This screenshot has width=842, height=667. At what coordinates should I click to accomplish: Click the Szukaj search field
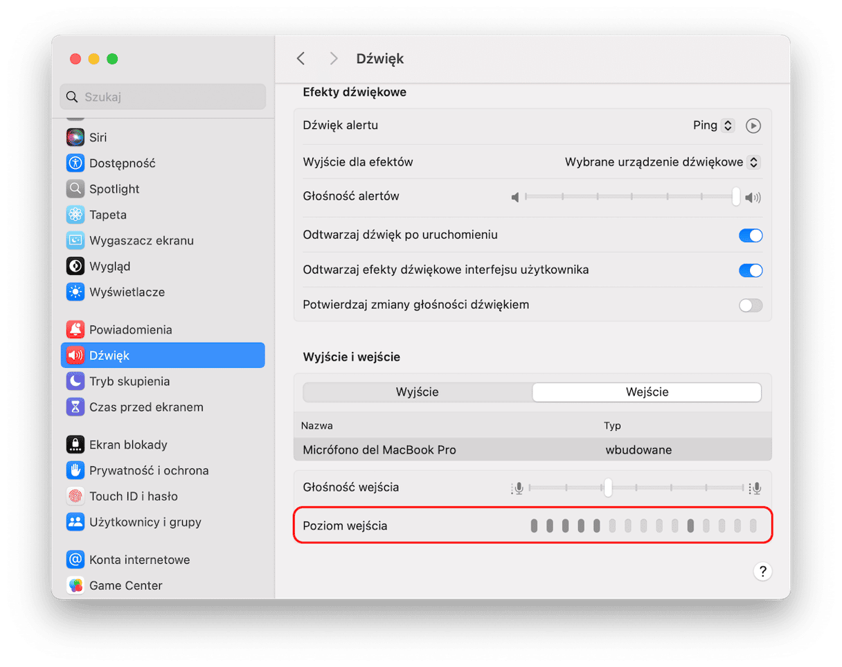pos(163,97)
